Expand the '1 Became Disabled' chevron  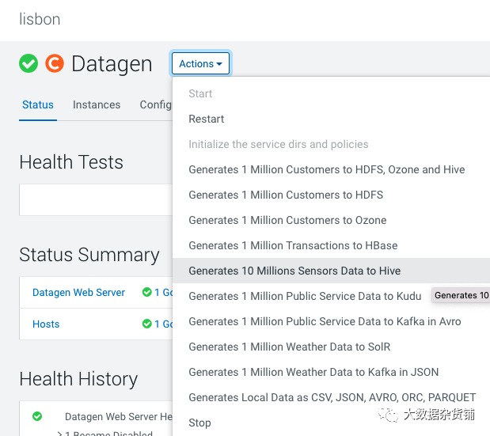(59, 434)
